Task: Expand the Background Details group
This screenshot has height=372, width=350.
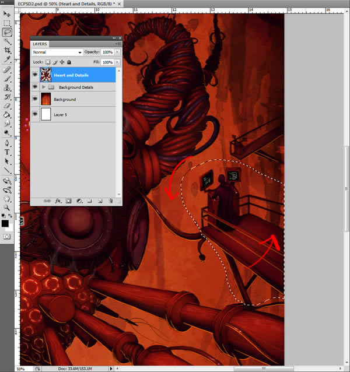Action: (44, 87)
